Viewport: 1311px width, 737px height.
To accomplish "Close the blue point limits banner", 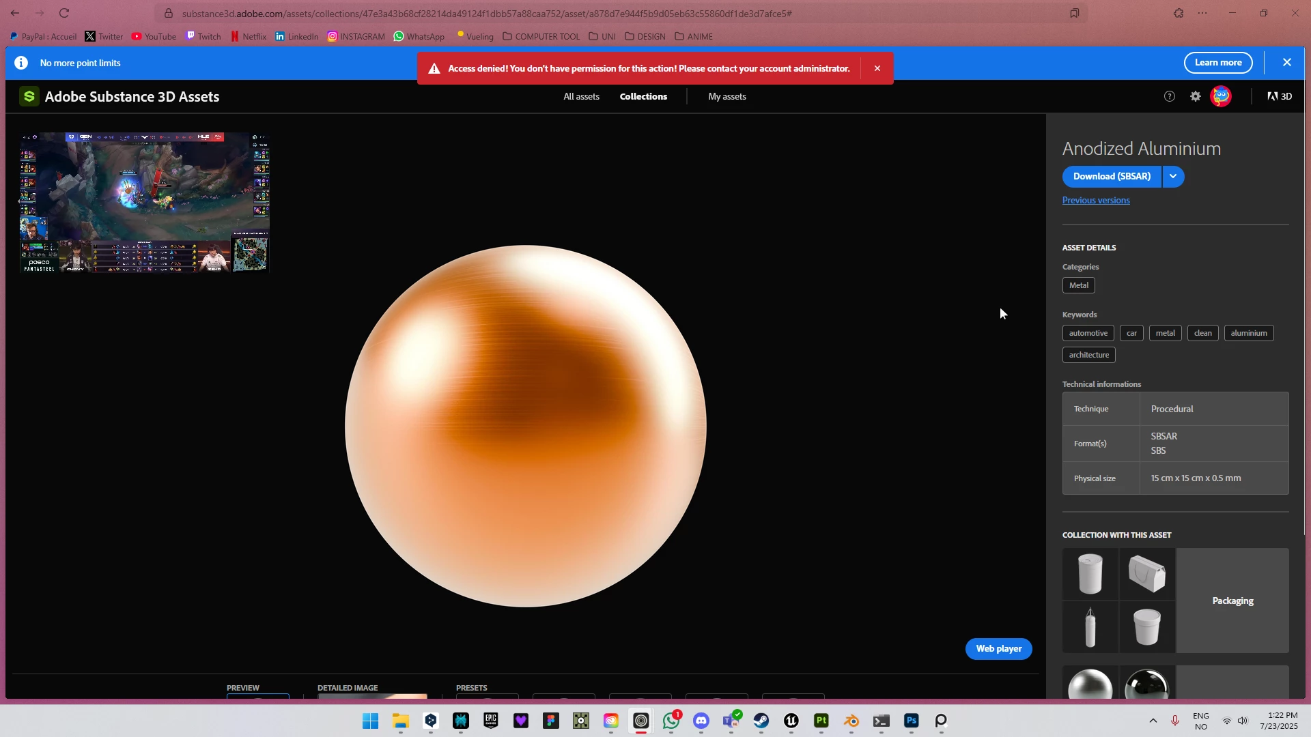I will point(1287,62).
